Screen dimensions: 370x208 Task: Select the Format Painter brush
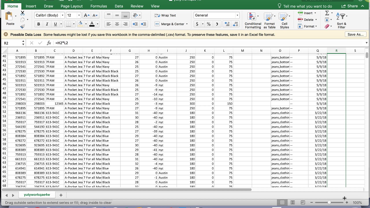coord(23,26)
